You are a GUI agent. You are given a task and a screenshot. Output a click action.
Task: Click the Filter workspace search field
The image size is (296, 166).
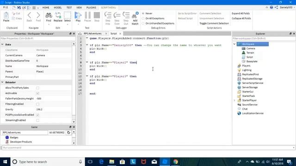(264, 38)
